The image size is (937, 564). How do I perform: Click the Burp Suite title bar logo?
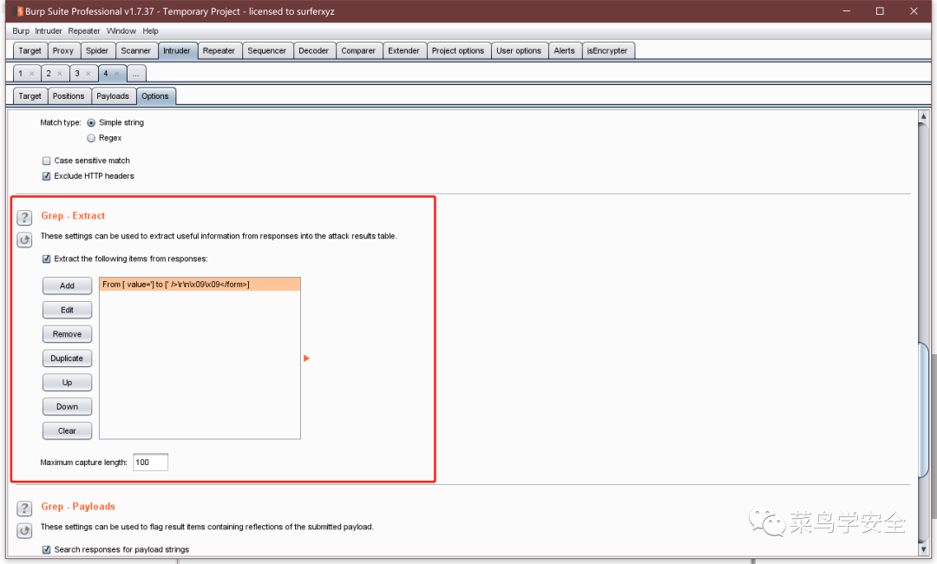(18, 11)
